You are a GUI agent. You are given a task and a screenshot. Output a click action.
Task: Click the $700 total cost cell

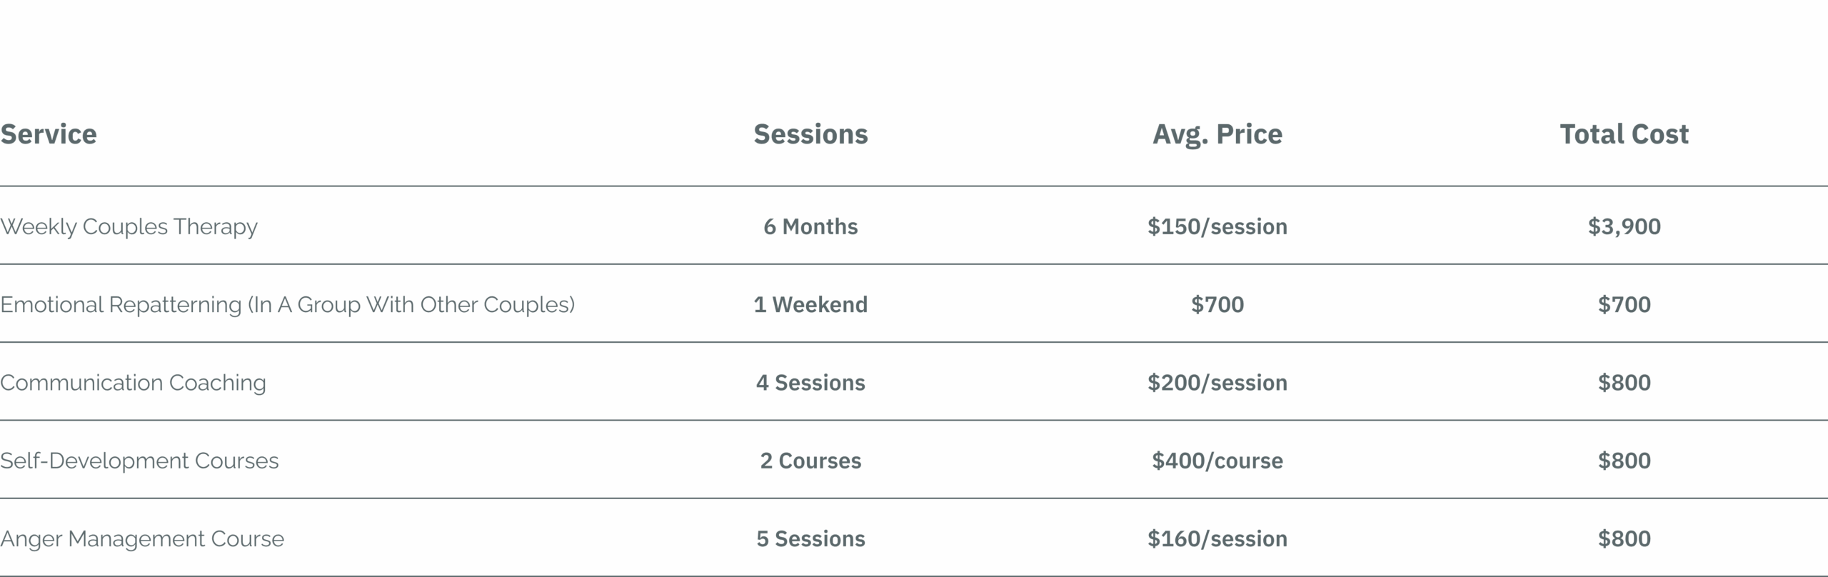(1624, 305)
